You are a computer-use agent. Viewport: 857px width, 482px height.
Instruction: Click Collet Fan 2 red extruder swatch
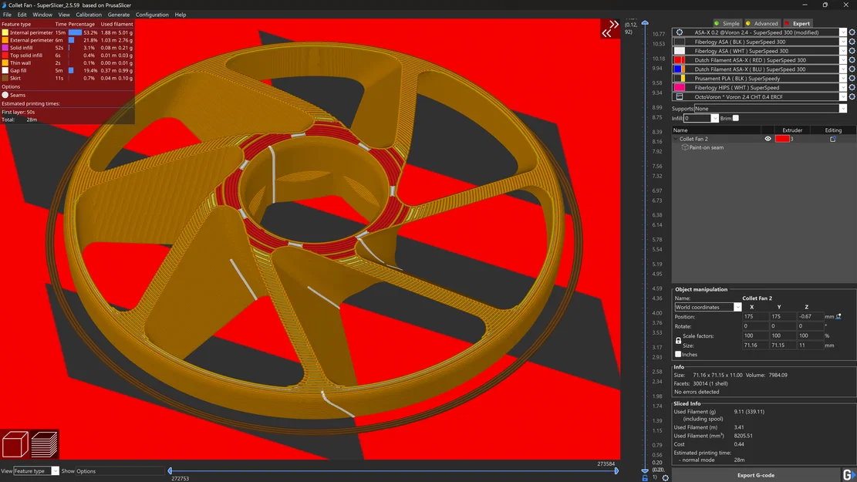[x=782, y=139]
